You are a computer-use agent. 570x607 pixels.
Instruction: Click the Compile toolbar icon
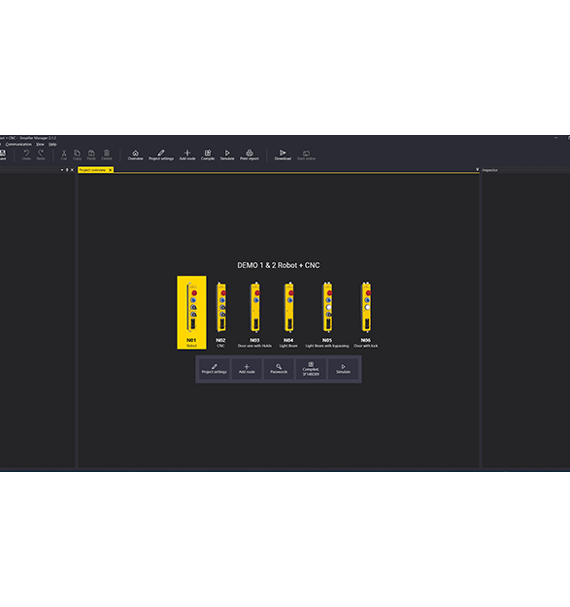(208, 154)
